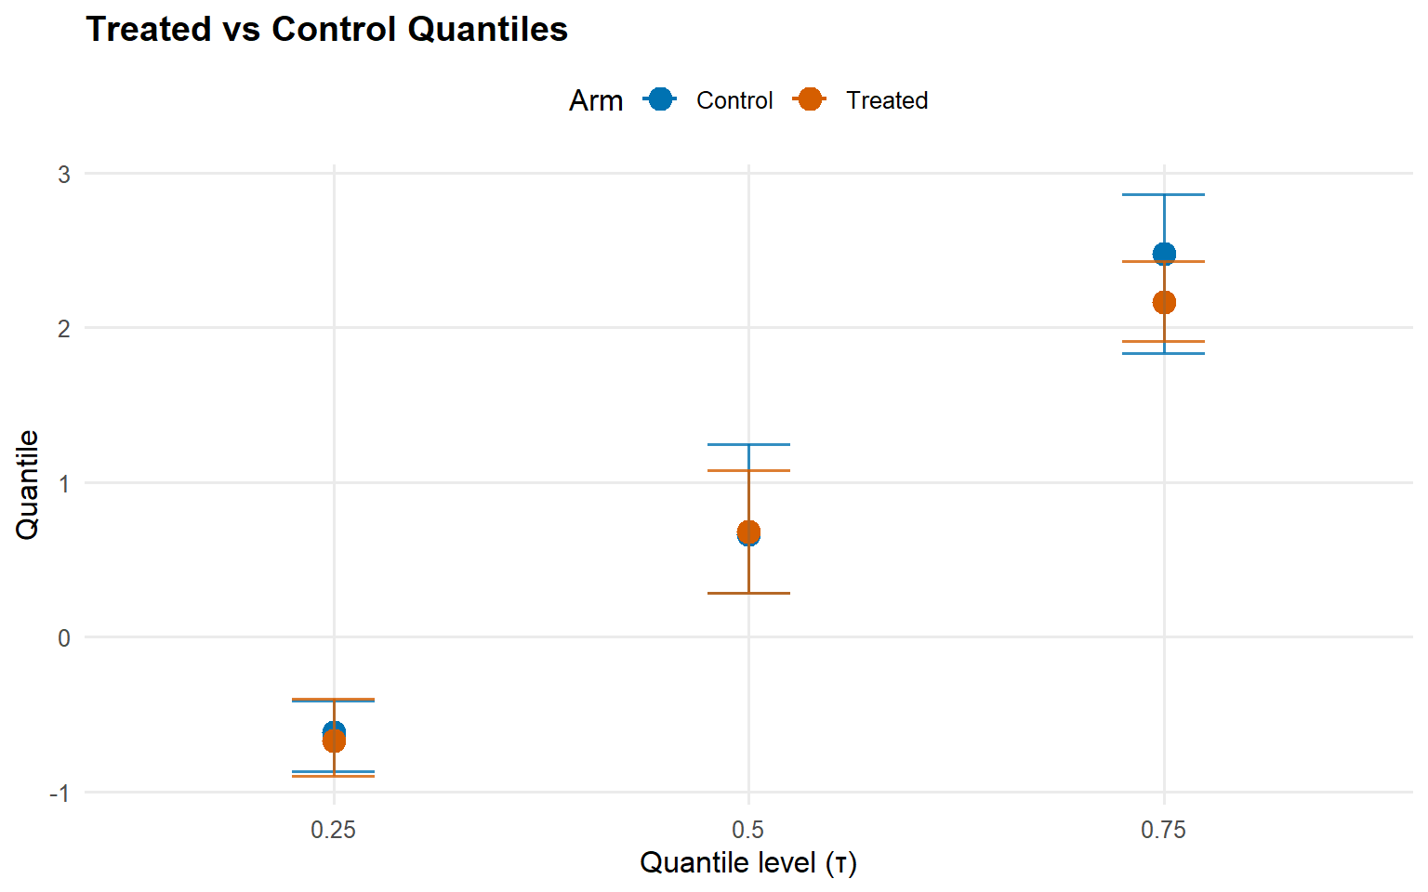Click the "Arm" legend title
The width and height of the screenshot is (1428, 892).
pos(596,100)
